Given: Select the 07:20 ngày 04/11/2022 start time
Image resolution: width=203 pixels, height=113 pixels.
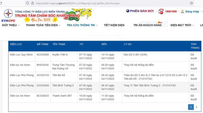Looking at the screenshot, I should pos(86,67).
